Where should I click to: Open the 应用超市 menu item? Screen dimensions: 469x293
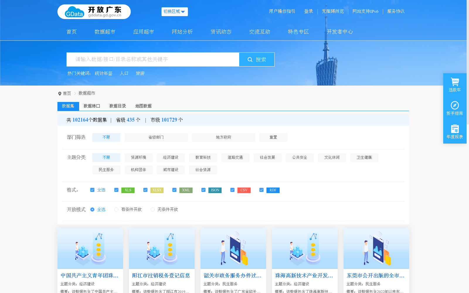coord(143,32)
